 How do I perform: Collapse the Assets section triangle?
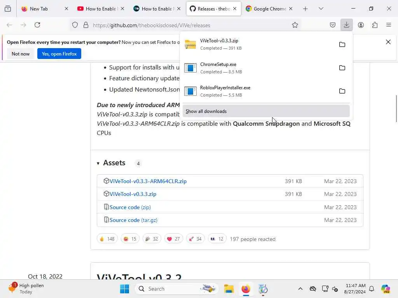click(x=98, y=163)
